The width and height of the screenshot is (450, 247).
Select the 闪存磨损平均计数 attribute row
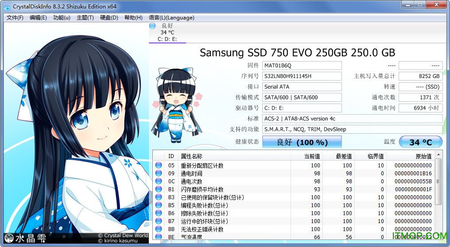[x=294, y=189]
